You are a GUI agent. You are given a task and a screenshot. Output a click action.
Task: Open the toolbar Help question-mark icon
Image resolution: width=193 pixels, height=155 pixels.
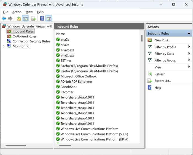tap(42, 19)
